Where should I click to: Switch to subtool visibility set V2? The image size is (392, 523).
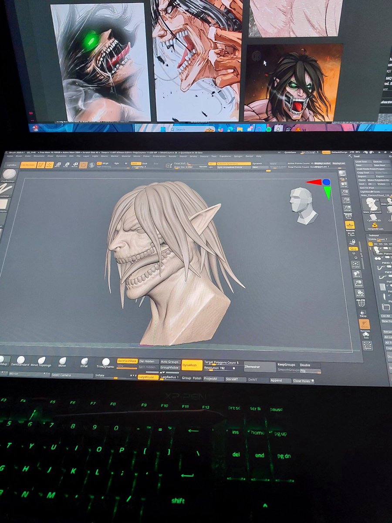pyautogui.click(x=376, y=245)
